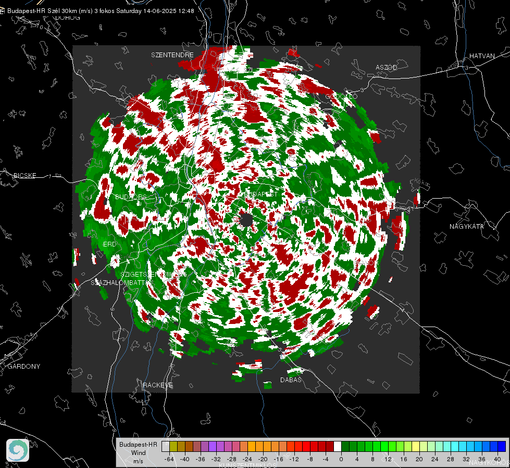Select the olive-yellow legend swatch above -64
The height and width of the screenshot is (468, 510).
(173, 447)
